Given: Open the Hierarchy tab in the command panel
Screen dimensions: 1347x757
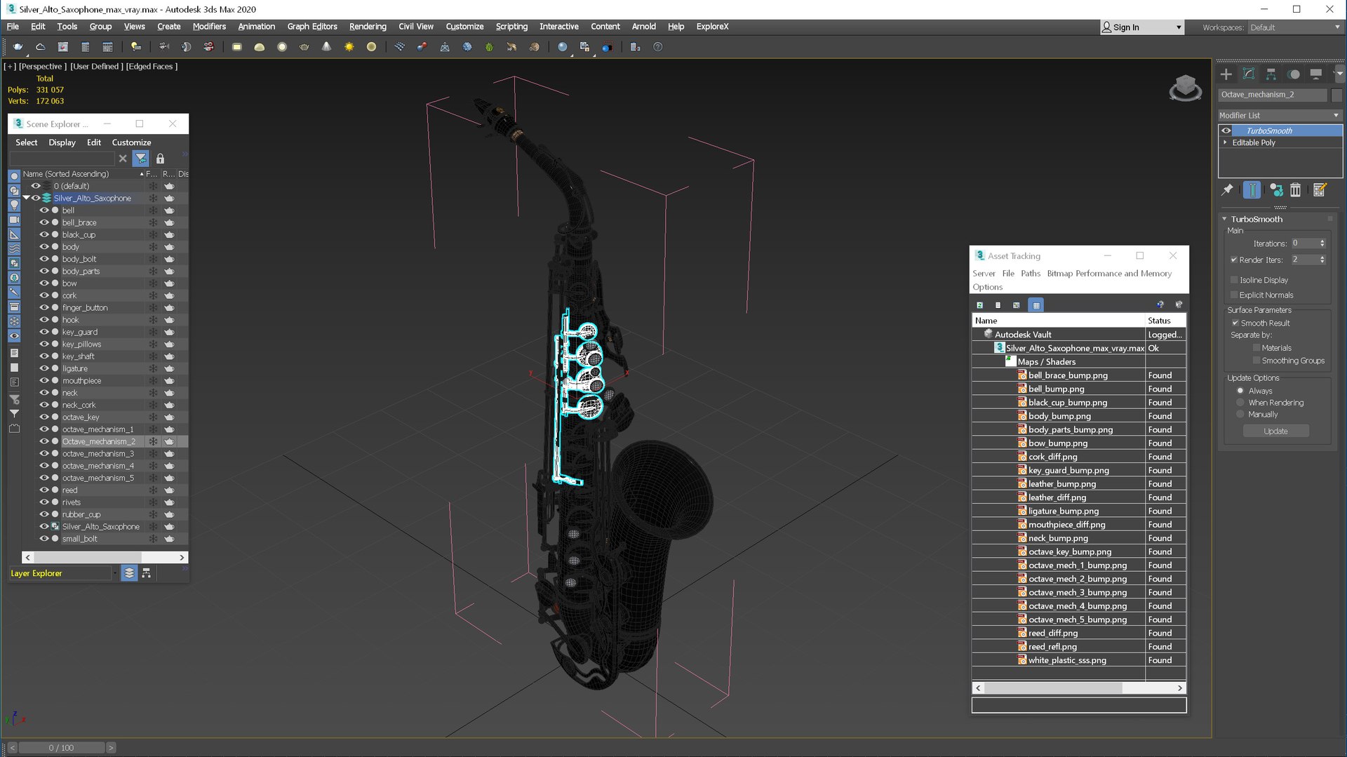Looking at the screenshot, I should pos(1271,74).
